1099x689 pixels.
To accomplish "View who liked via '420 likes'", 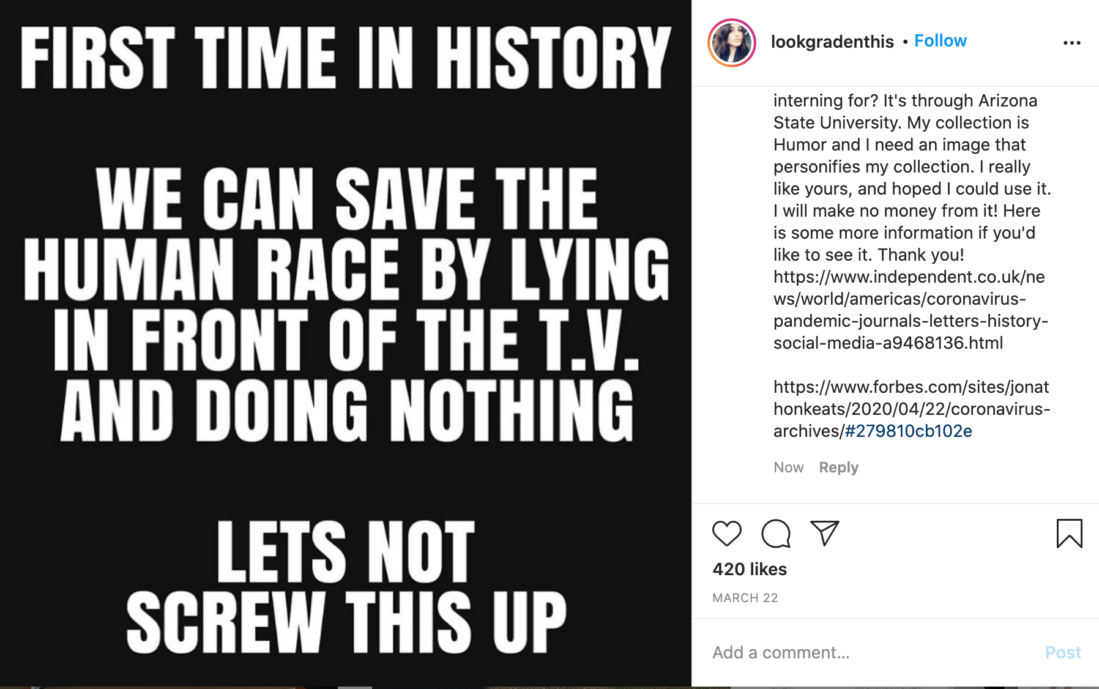I will pos(750,570).
